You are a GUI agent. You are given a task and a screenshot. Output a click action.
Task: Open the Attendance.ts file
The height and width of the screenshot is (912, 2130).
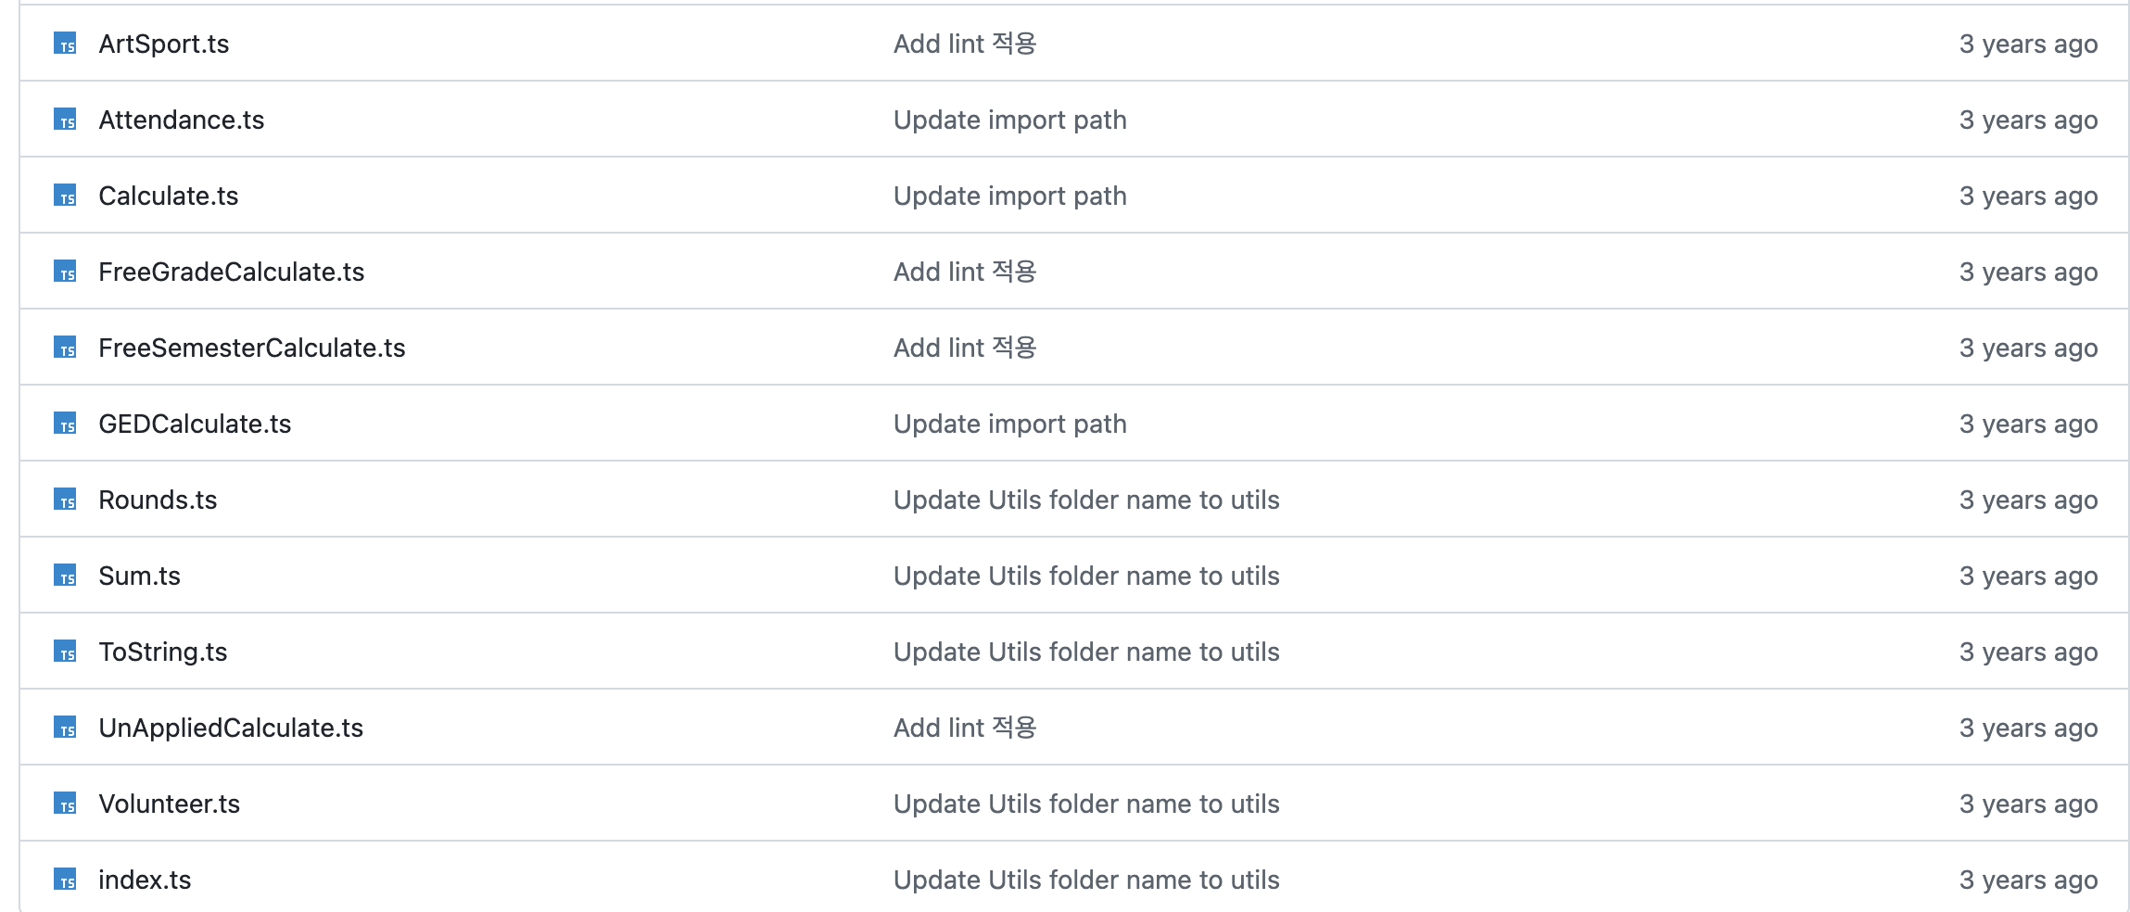pyautogui.click(x=182, y=120)
